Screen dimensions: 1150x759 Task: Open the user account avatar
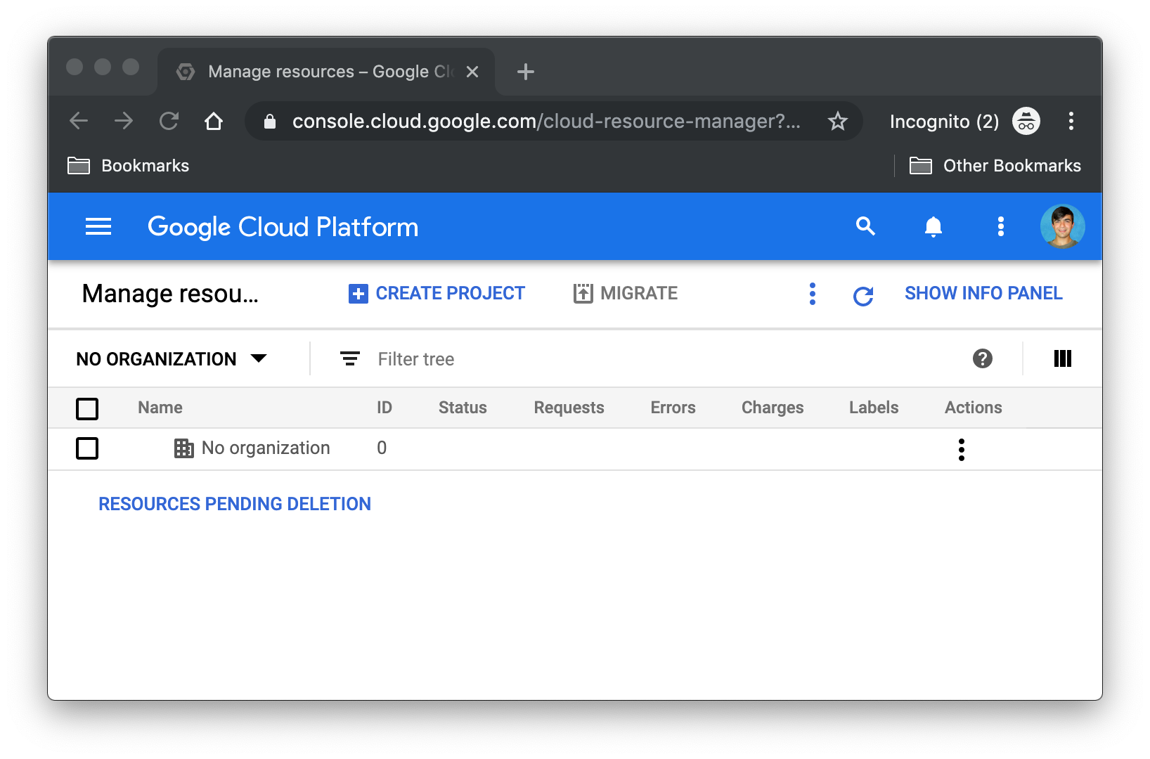point(1062,226)
